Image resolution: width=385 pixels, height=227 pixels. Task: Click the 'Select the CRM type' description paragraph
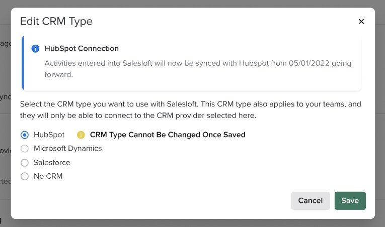click(190, 109)
